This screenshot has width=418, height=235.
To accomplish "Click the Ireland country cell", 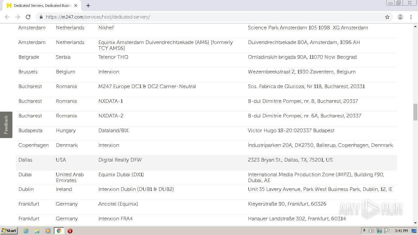I will pos(64,189).
